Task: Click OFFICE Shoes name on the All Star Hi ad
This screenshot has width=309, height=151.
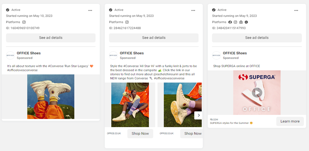Action: click(132, 53)
